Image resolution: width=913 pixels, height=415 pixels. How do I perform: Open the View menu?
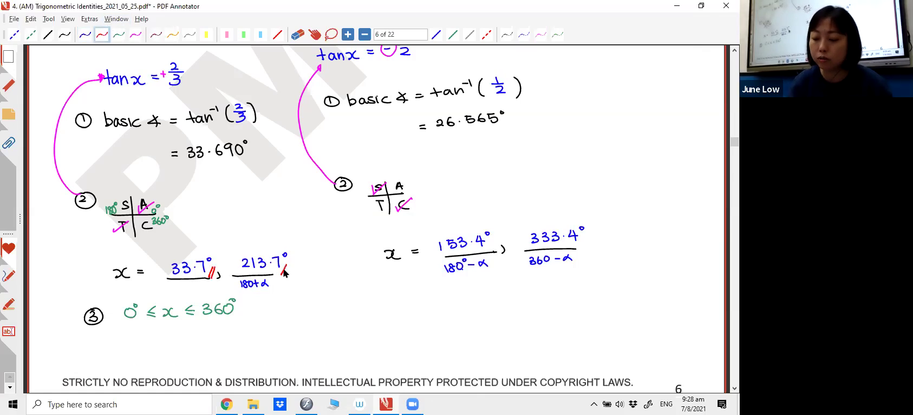[68, 19]
